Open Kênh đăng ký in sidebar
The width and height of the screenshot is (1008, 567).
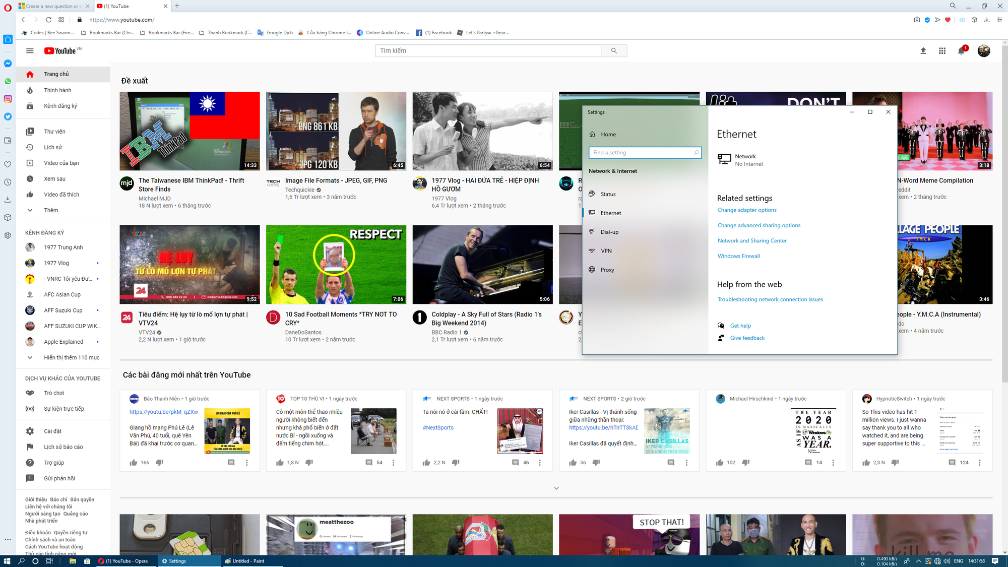click(63, 106)
